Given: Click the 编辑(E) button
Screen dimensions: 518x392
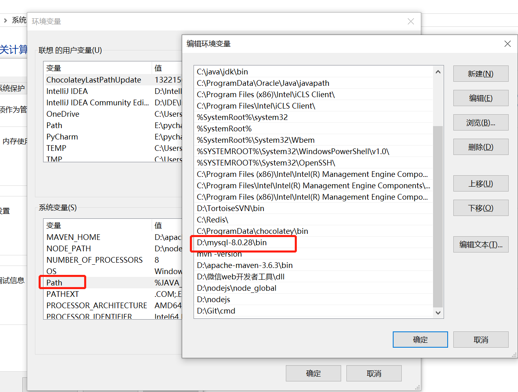Looking at the screenshot, I should coord(481,98).
